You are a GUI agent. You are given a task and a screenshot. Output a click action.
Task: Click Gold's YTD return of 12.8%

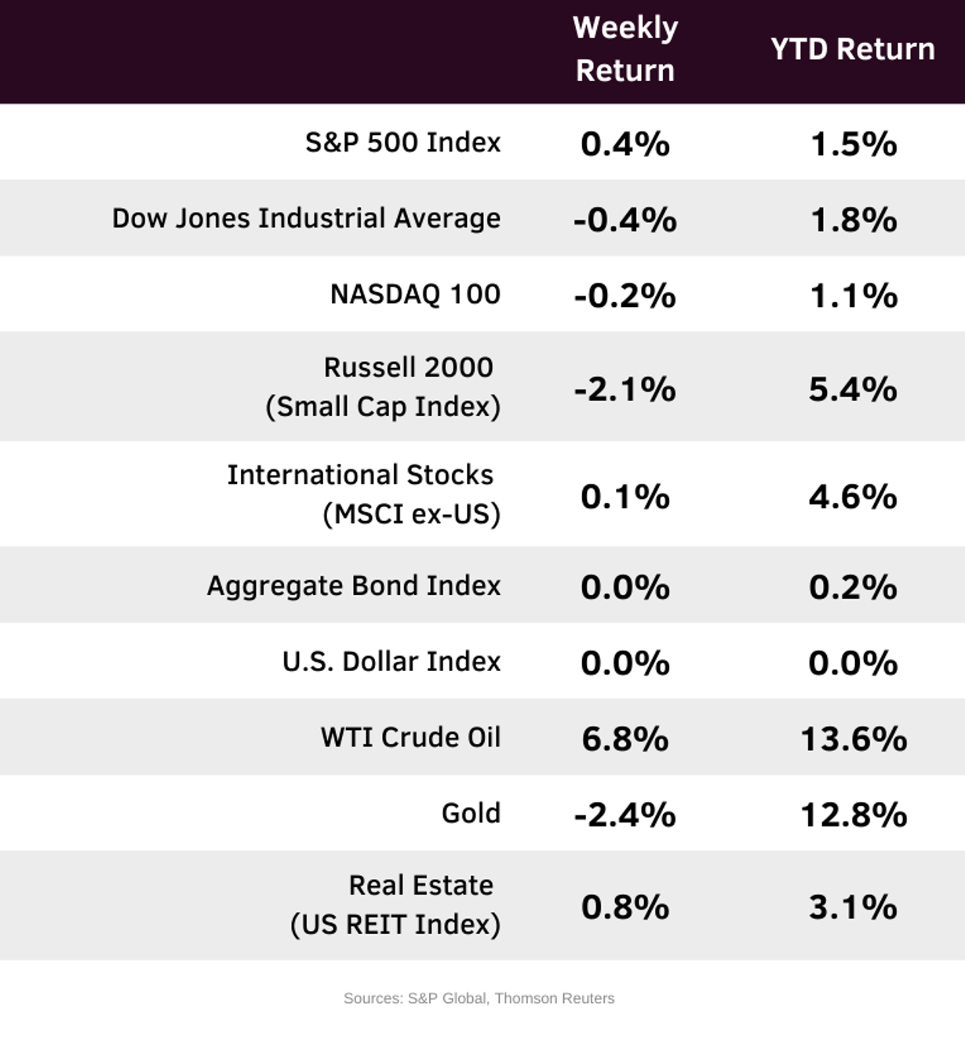point(853,815)
